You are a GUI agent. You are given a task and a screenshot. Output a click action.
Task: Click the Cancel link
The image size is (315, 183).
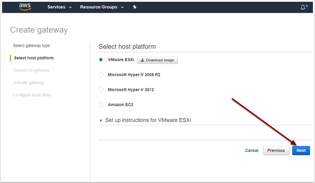[x=252, y=151]
